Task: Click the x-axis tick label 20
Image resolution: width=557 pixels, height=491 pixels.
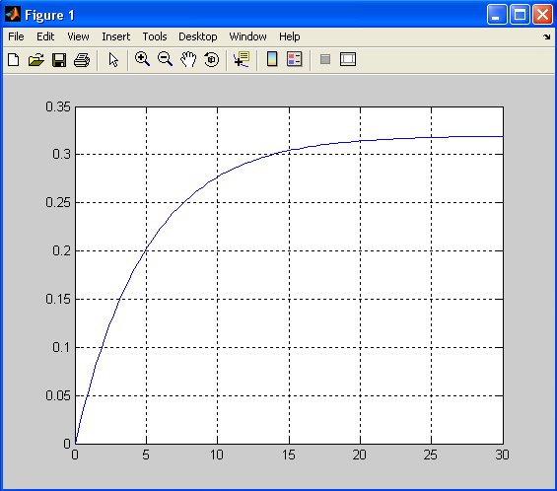Action: point(360,455)
